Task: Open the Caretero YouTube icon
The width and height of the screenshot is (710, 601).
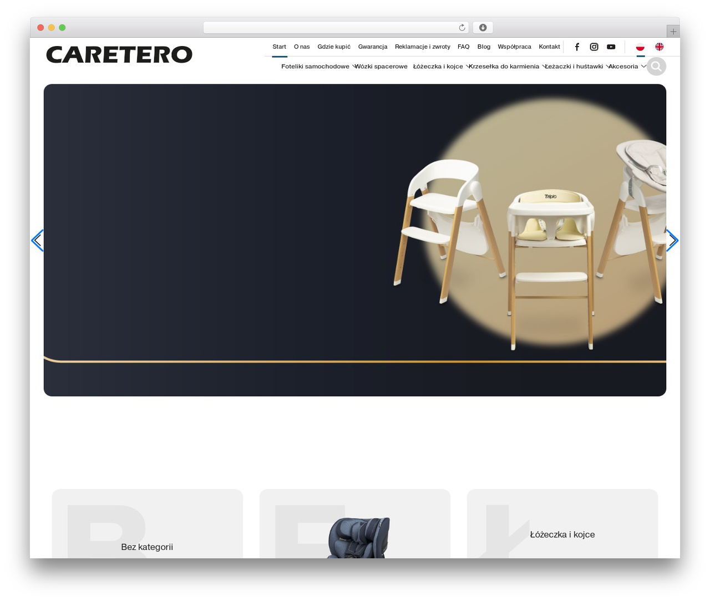Action: [611, 47]
